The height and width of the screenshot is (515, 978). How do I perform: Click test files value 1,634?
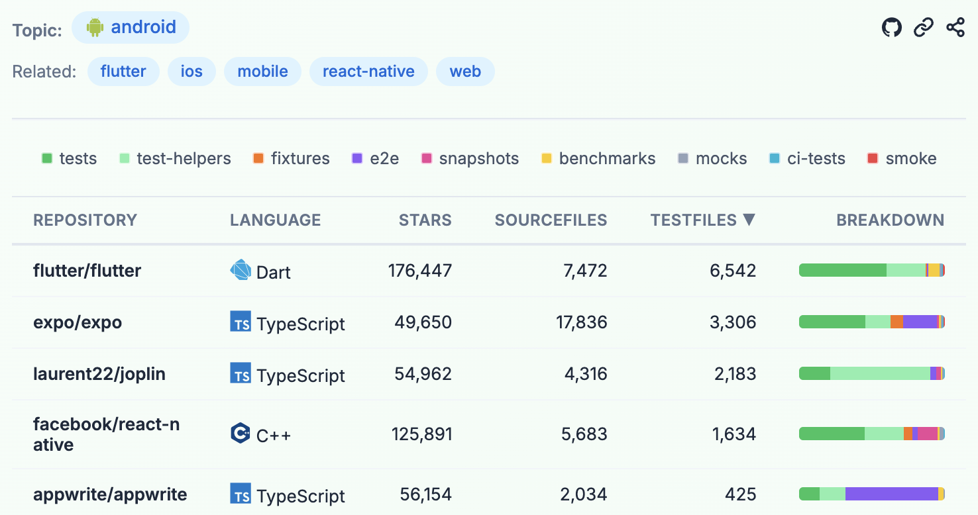734,434
